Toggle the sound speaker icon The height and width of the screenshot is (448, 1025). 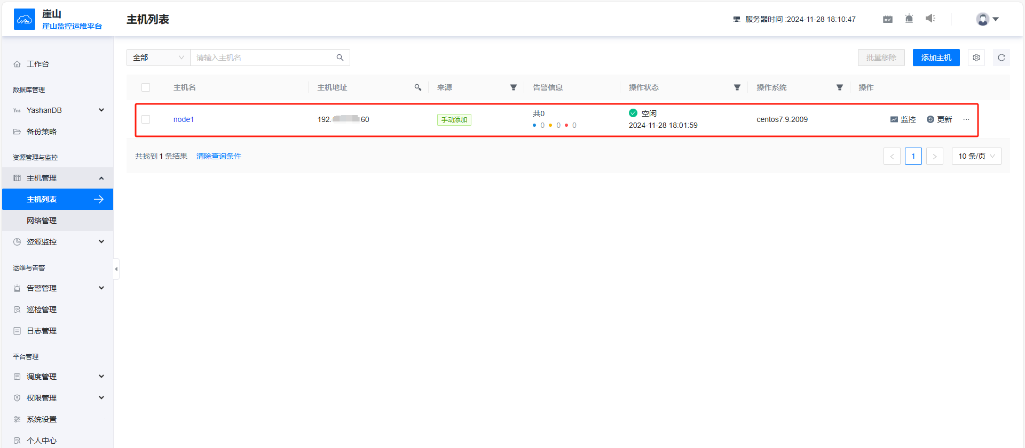(931, 19)
